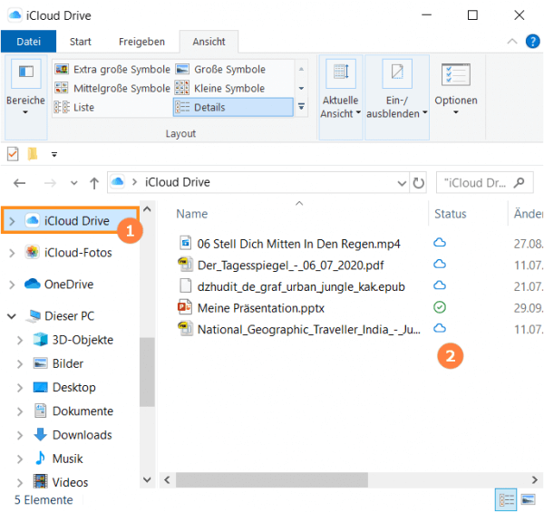Select Extra große Symbole layout
Viewport: 544px width, 512px height.
[112, 70]
